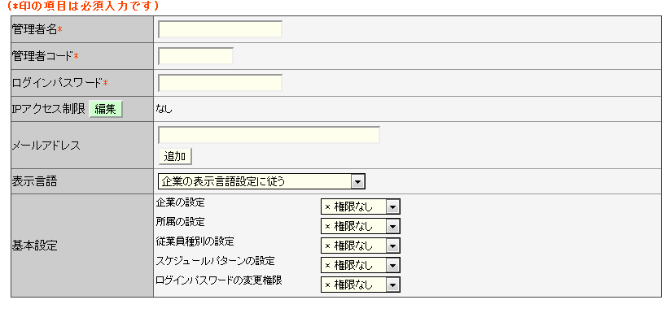Click the arrow on the 従業員種別の設定 dropdown
Image resolution: width=670 pixels, height=326 pixels.
point(392,246)
